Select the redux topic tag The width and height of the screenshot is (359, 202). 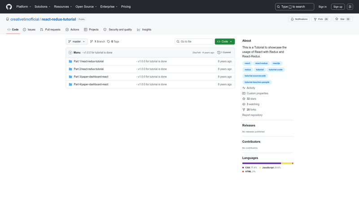tap(248, 70)
